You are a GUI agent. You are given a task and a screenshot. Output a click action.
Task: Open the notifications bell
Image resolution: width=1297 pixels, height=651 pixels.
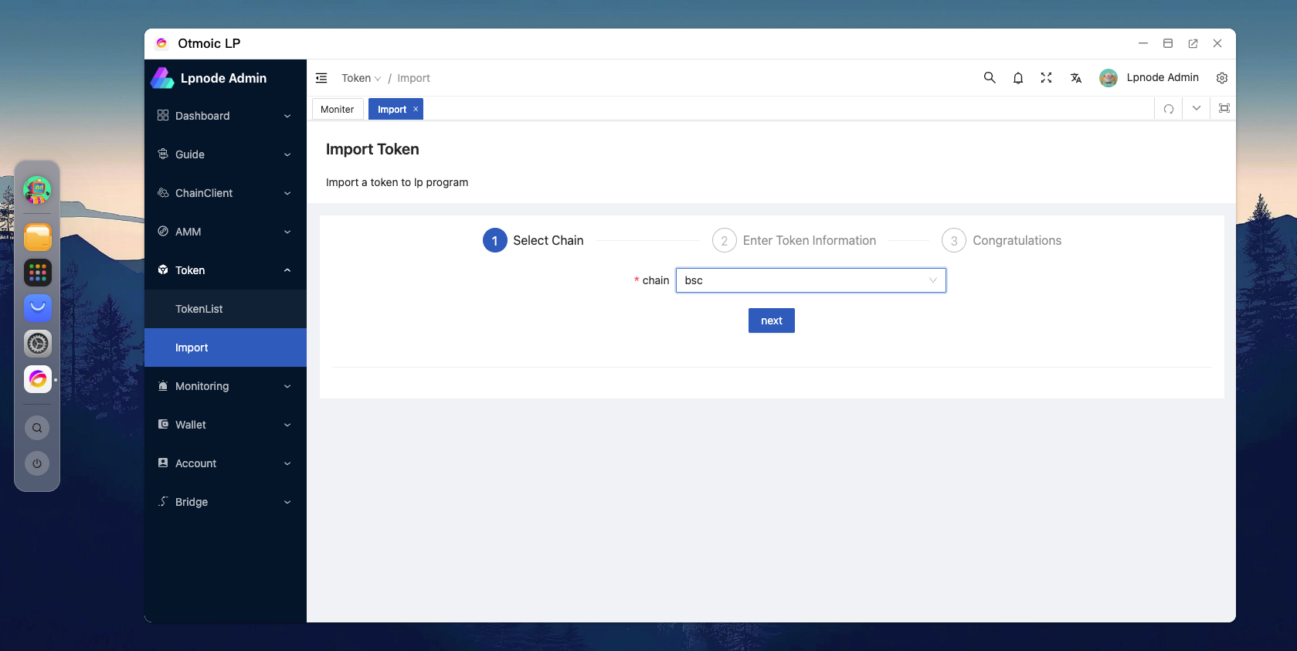pyautogui.click(x=1017, y=78)
